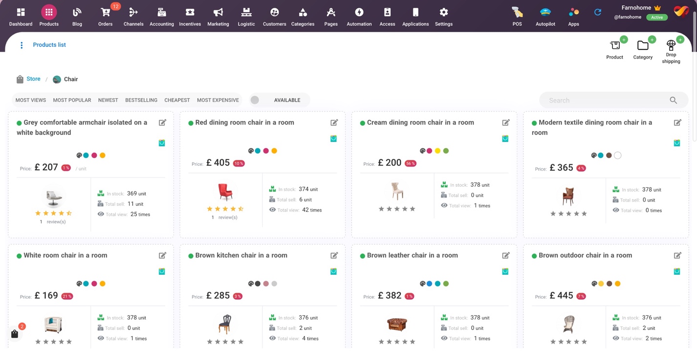The image size is (697, 351).
Task: Open Brown outdoor chair in a room title
Action: [x=585, y=256]
